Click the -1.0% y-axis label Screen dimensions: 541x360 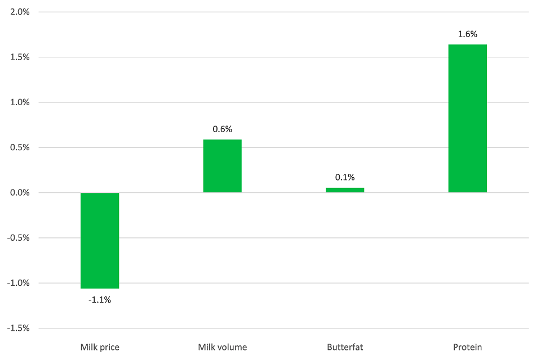click(19, 283)
